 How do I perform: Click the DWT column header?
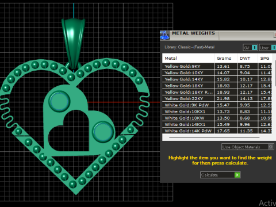(x=247, y=58)
